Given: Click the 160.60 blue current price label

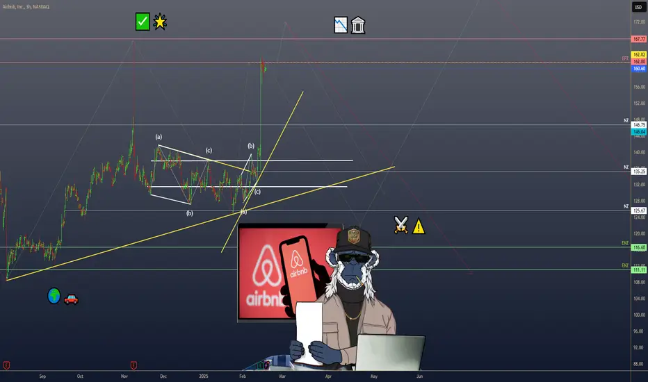Looking at the screenshot, I should pyautogui.click(x=639, y=69).
